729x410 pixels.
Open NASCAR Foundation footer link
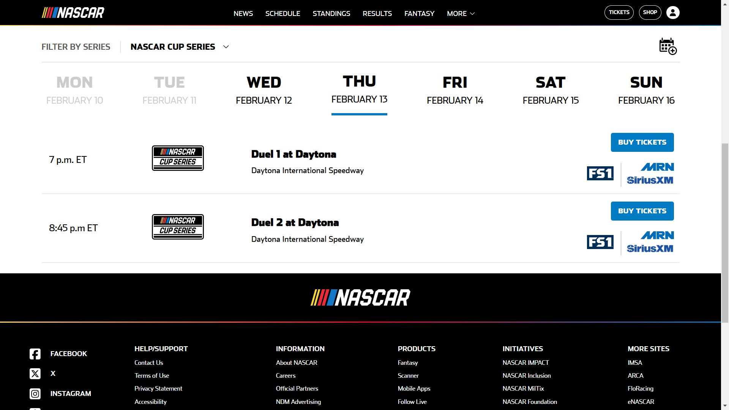[x=530, y=402]
